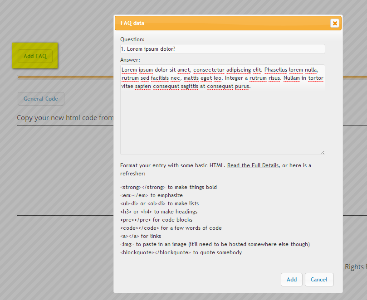Click the '<pre></pre> for code blocks' line
This screenshot has width=367, height=300.
tap(157, 220)
